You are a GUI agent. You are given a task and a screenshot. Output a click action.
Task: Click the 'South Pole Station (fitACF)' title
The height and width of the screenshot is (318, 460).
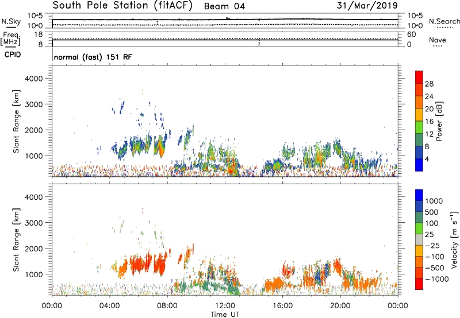click(x=122, y=6)
